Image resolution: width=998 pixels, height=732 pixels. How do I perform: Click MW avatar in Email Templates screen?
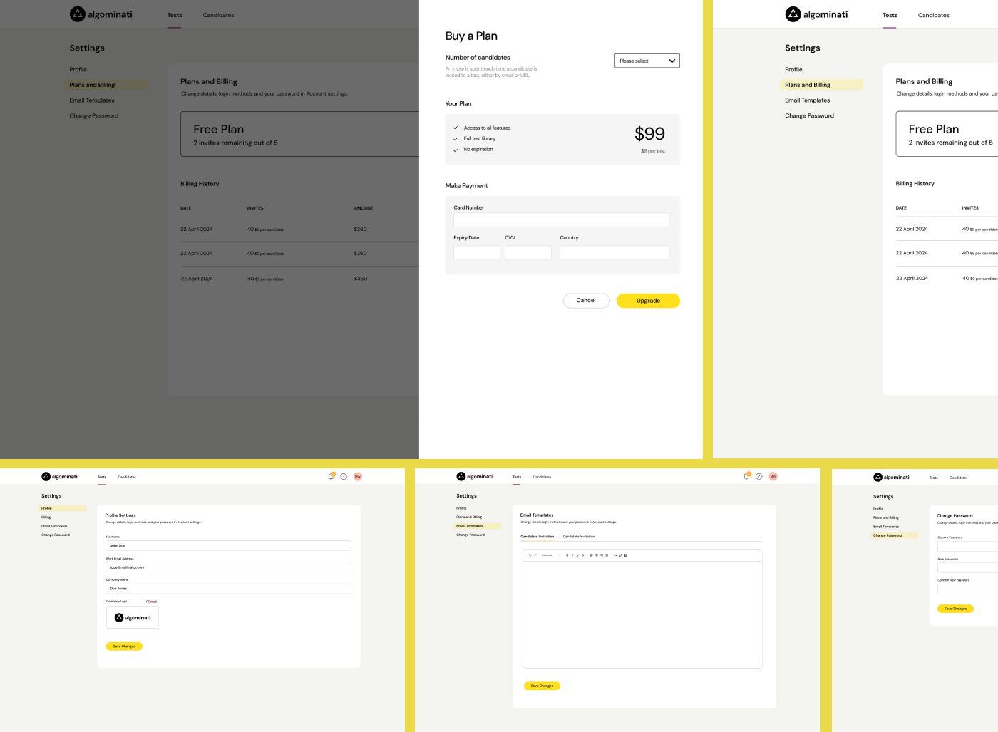(x=773, y=476)
